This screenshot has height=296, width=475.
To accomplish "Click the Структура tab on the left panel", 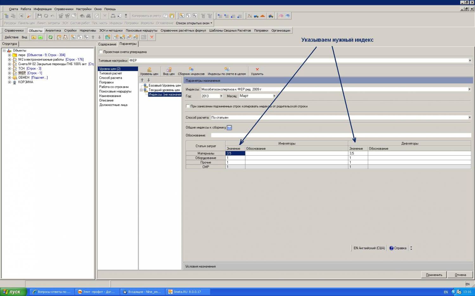I will click(10, 44).
